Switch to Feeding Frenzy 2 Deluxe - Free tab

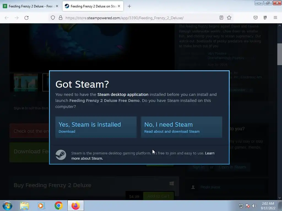pos(31,6)
